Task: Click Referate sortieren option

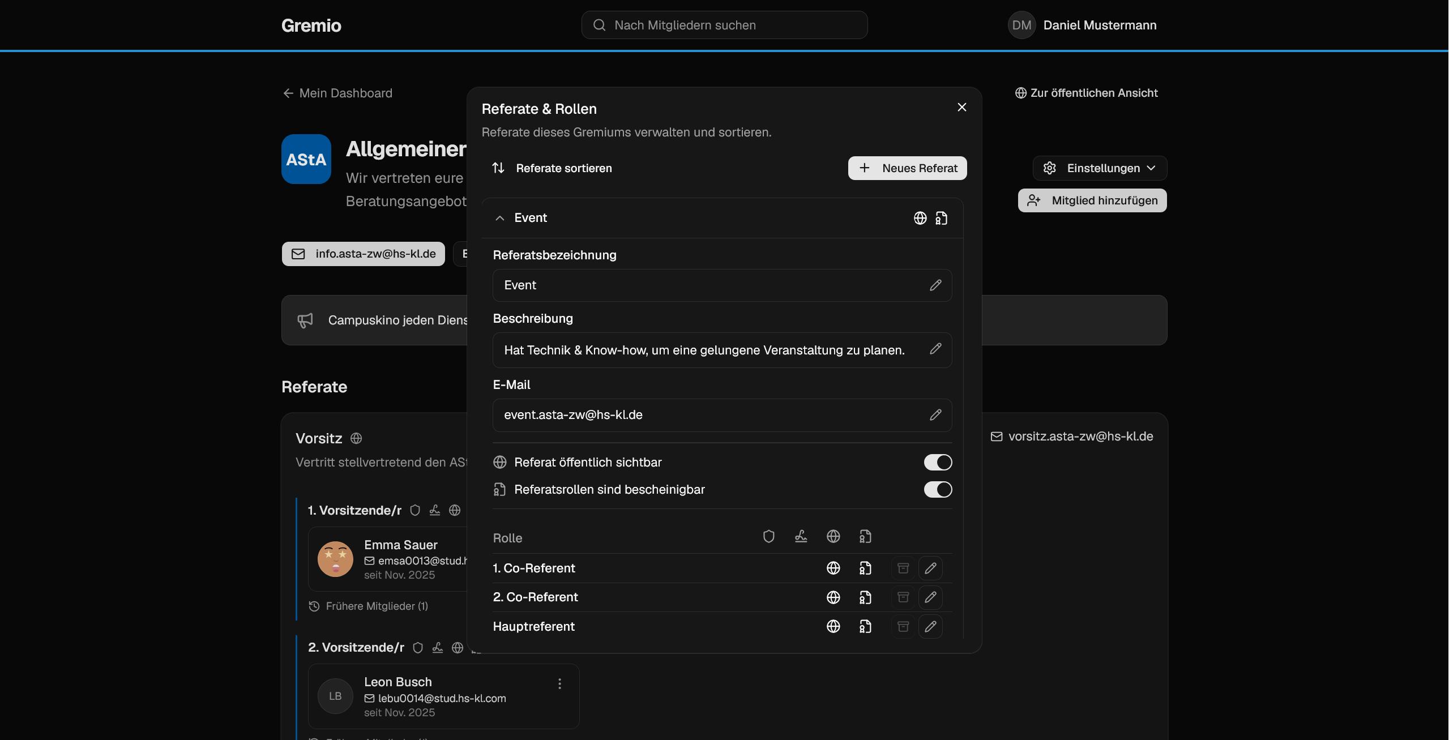Action: [552, 168]
